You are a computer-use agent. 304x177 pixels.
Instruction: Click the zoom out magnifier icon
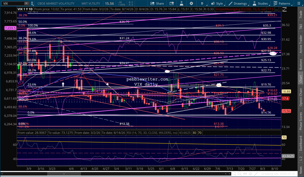[x=234, y=174]
